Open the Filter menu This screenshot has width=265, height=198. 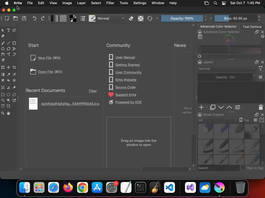pyautogui.click(x=110, y=3)
